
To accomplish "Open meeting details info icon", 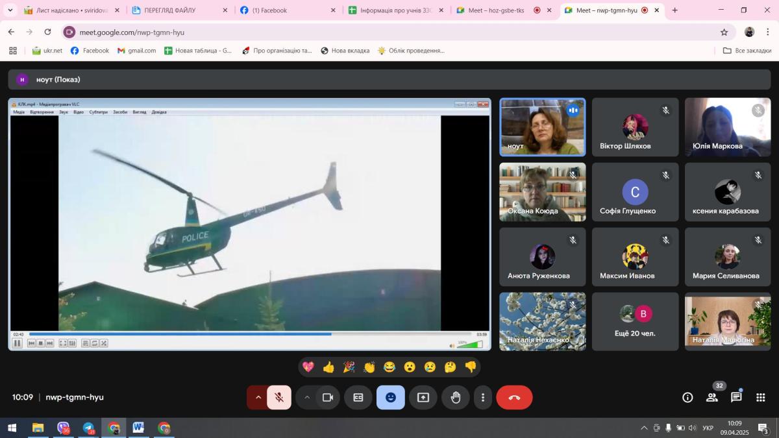I will pos(687,398).
